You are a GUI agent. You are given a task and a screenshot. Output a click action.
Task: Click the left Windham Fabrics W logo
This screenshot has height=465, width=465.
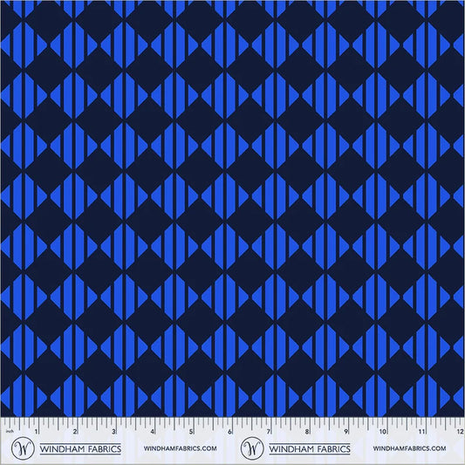pyautogui.click(x=23, y=448)
